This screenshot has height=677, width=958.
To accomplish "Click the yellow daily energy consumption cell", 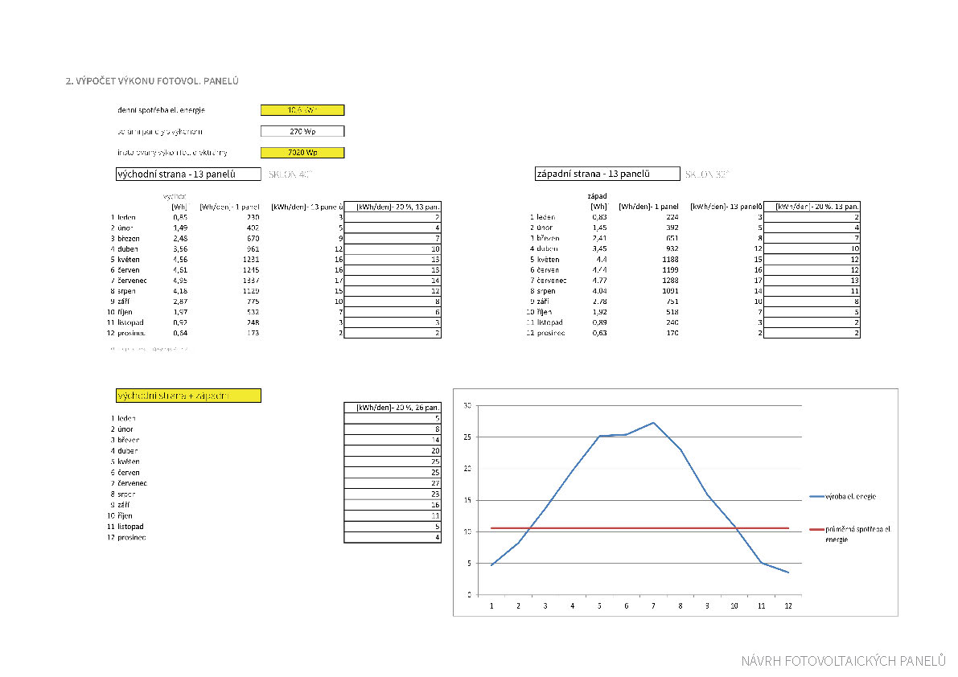I will (x=302, y=110).
